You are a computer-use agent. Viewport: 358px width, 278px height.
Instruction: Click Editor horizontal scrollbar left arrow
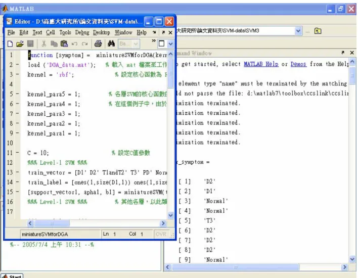[30, 223]
